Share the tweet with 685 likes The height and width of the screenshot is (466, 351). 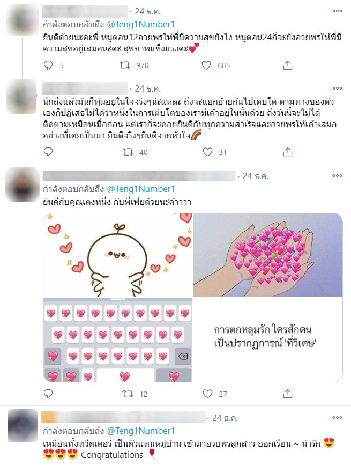pos(287,65)
